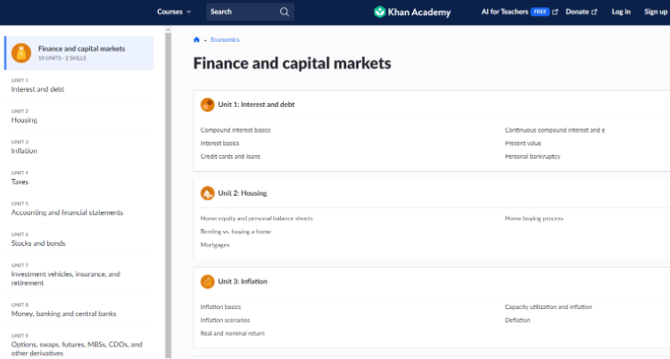Open Unit 5 Accounting and financial statements

[79, 208]
